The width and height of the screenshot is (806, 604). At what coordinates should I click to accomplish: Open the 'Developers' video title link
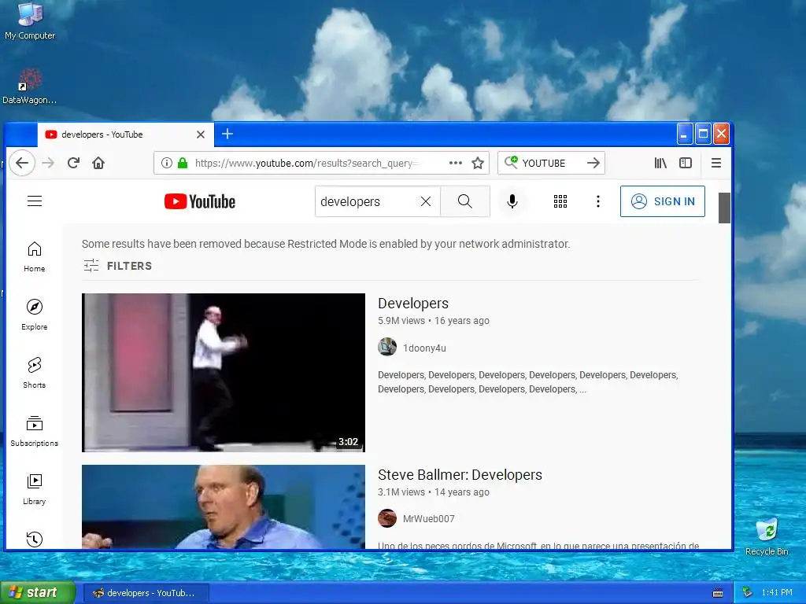(413, 304)
